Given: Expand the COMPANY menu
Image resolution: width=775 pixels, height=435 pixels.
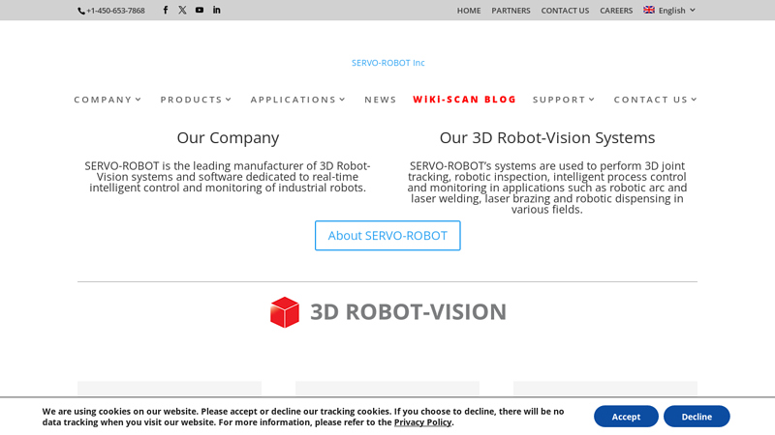Looking at the screenshot, I should point(108,100).
